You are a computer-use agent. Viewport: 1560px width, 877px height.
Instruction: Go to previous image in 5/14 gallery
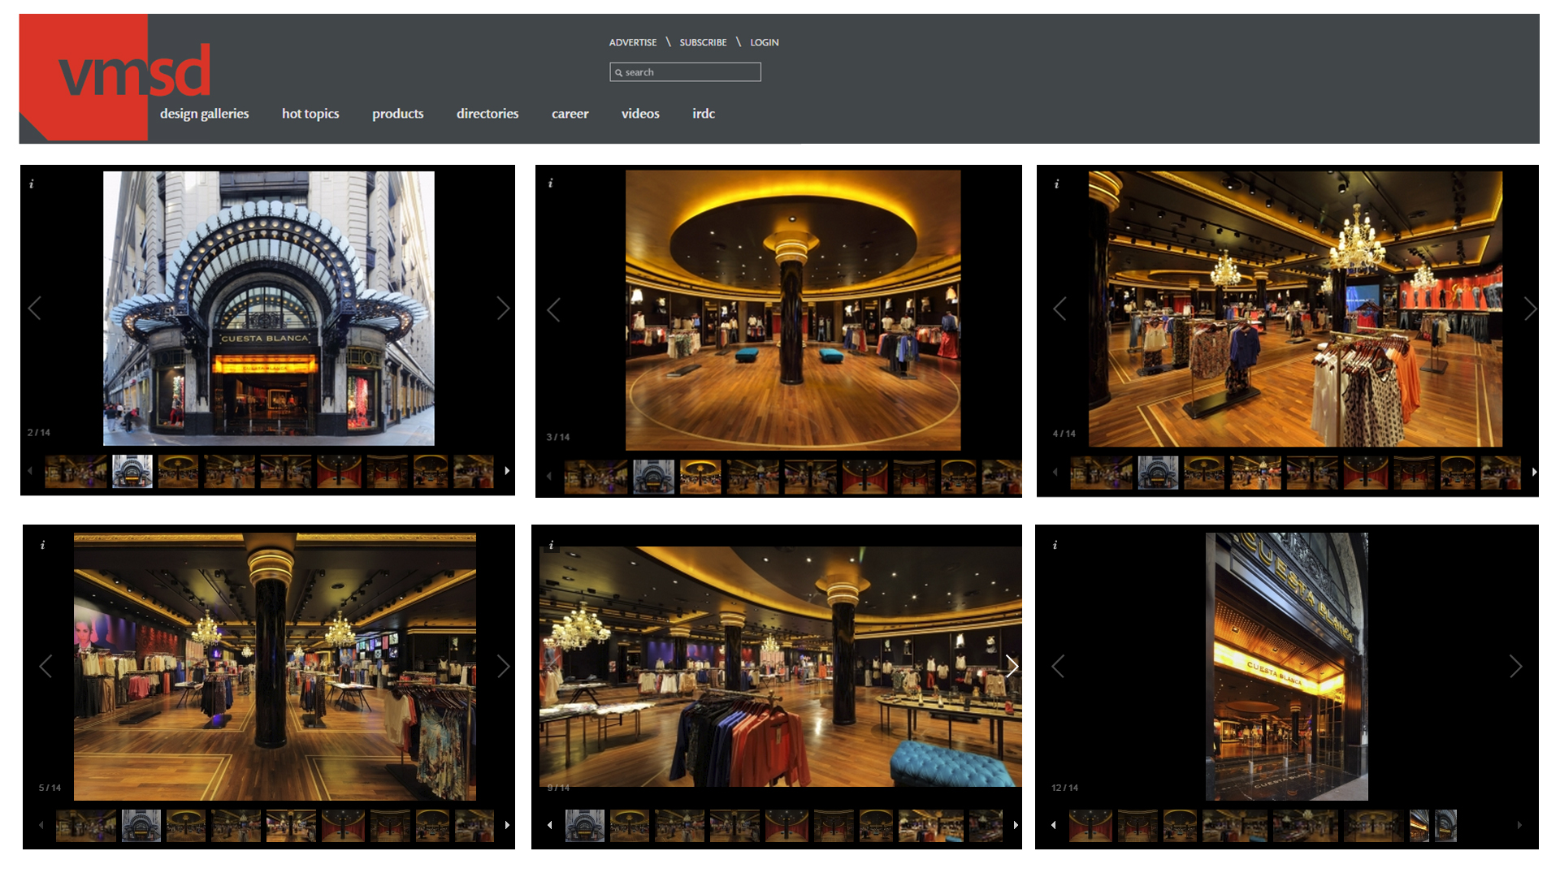coord(45,667)
